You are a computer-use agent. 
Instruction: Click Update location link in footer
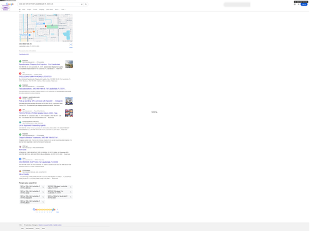coord(58,225)
